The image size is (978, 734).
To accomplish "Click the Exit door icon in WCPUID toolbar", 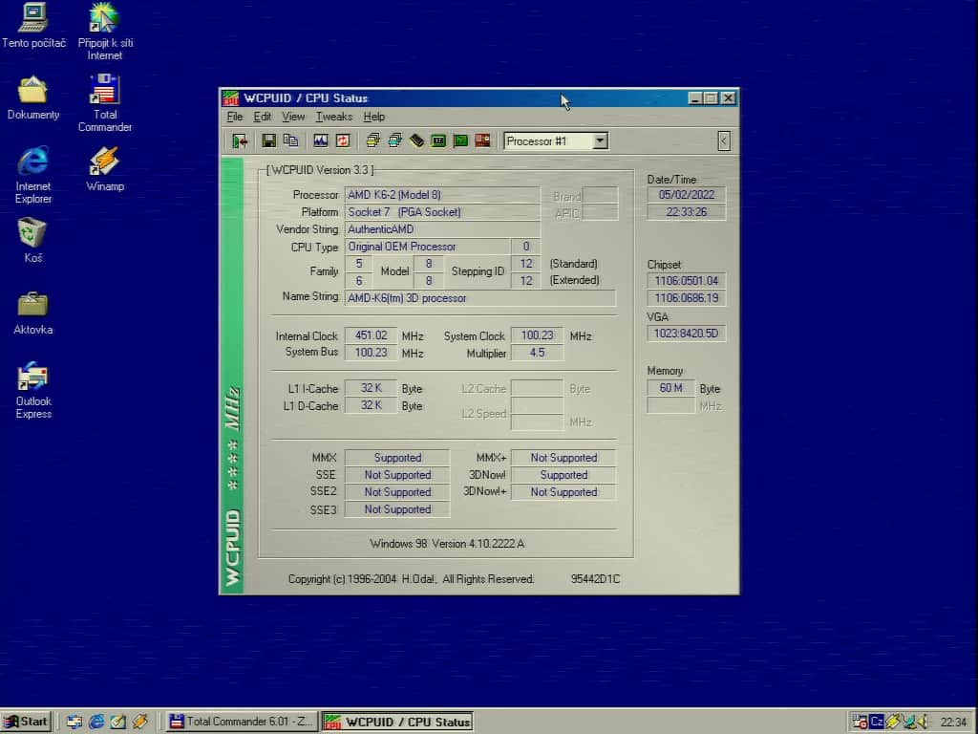I will [x=240, y=141].
